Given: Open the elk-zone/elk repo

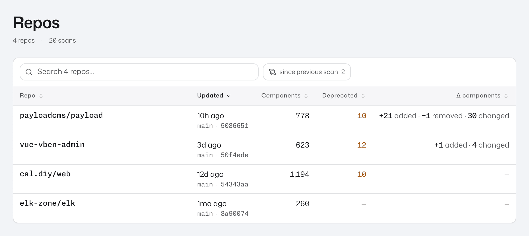Looking at the screenshot, I should tap(47, 203).
